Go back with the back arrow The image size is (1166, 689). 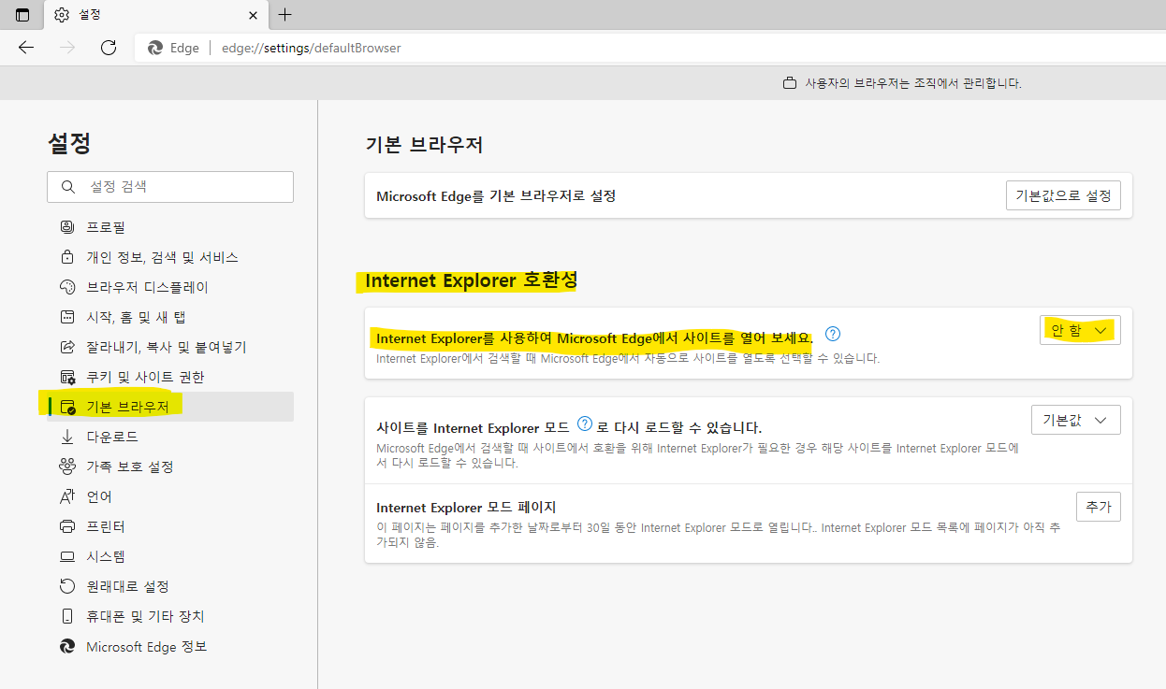[26, 48]
